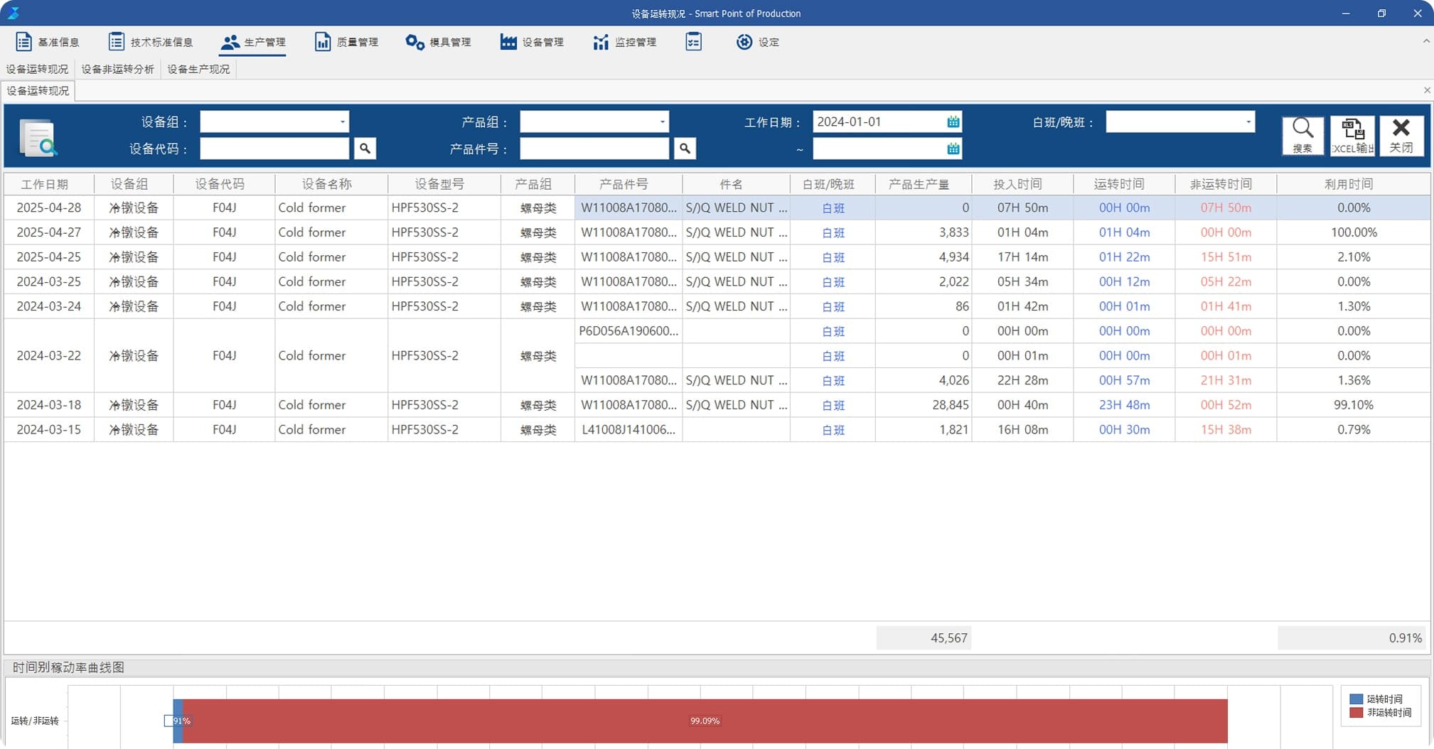Screen dimensions: 1434x749
Task: Open the start date calendar picker
Action: click(953, 122)
